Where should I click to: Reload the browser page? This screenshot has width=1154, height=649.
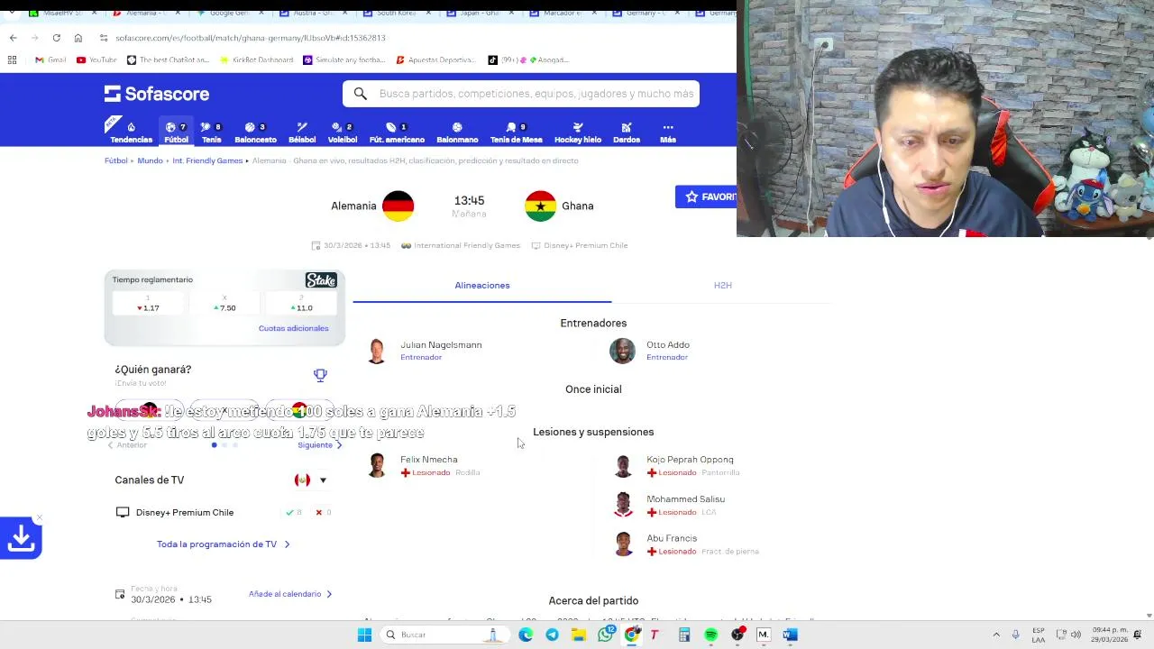tap(56, 38)
